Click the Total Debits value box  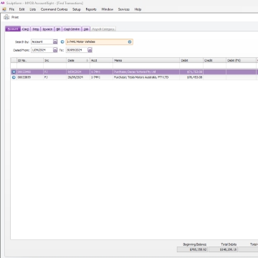(x=223, y=249)
